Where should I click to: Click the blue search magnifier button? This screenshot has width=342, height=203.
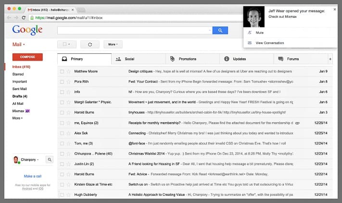[220, 30]
